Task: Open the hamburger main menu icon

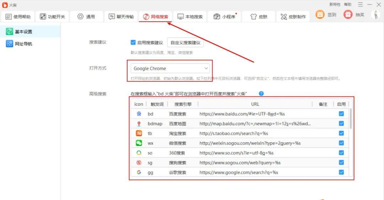Action: [360, 4]
